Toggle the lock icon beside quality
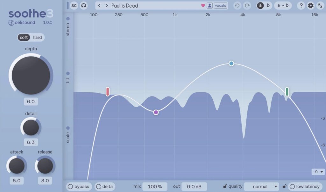This screenshot has width=326, height=192. (x=225, y=186)
